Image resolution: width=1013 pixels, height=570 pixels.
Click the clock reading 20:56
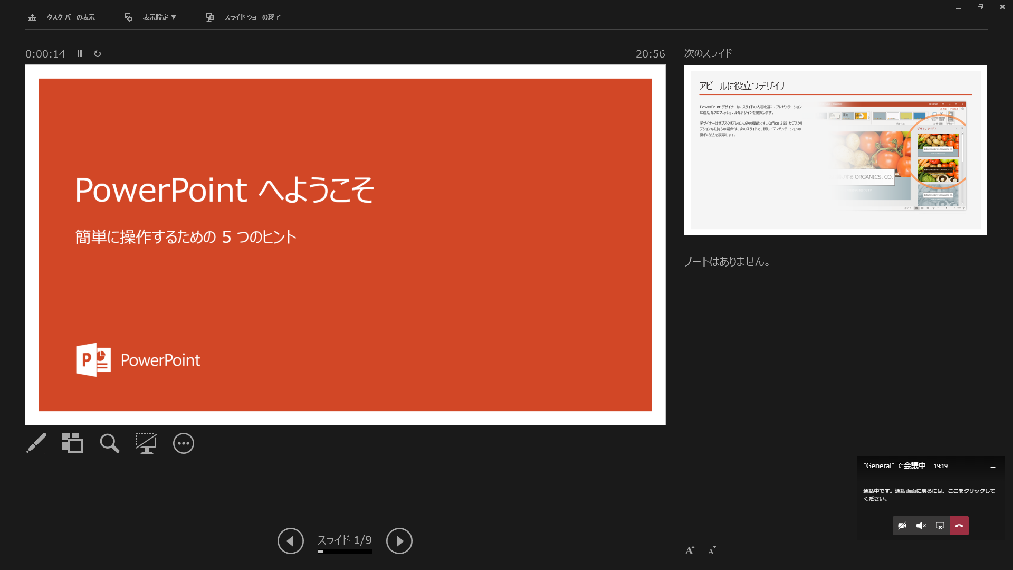[x=650, y=54]
